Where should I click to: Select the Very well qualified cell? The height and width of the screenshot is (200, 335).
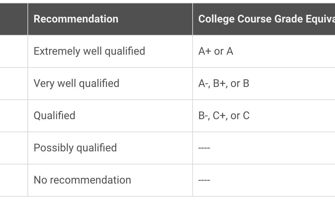pos(110,84)
